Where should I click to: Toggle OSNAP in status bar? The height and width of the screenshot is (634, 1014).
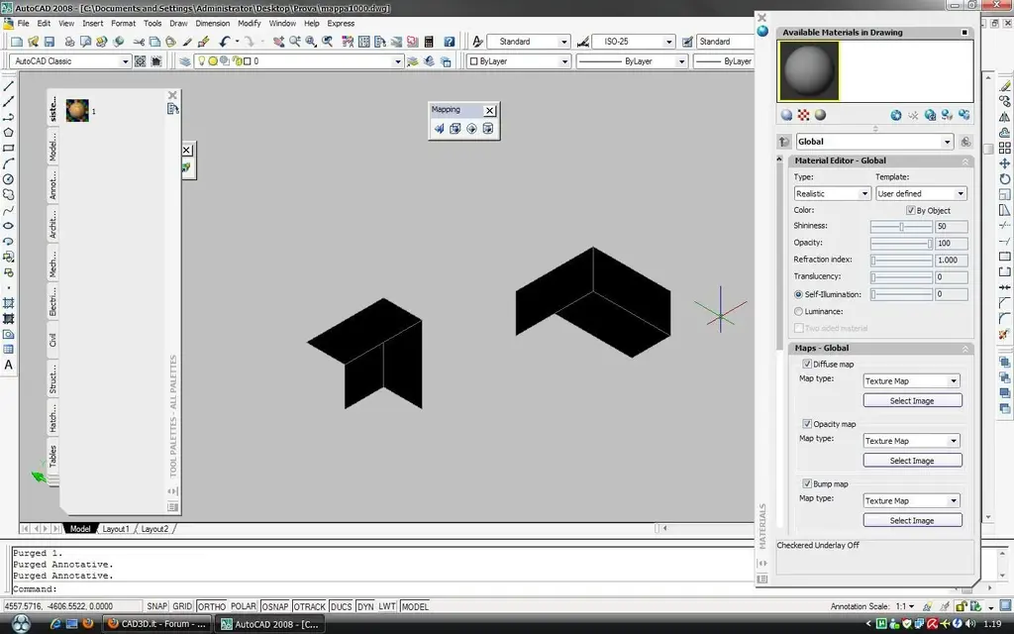(275, 606)
